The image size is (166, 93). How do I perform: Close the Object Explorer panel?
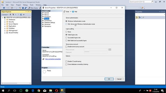coord(30,12)
